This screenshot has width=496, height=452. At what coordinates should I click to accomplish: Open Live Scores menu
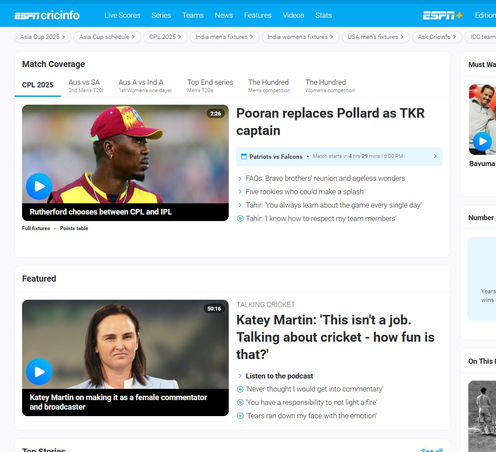(122, 15)
